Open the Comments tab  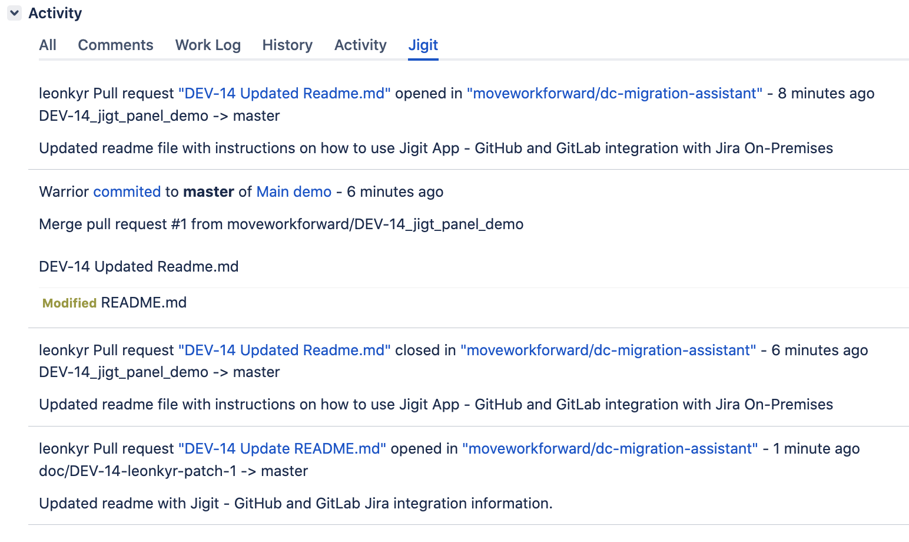(x=115, y=45)
